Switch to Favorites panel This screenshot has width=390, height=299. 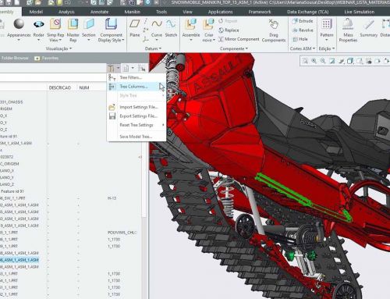(47, 59)
